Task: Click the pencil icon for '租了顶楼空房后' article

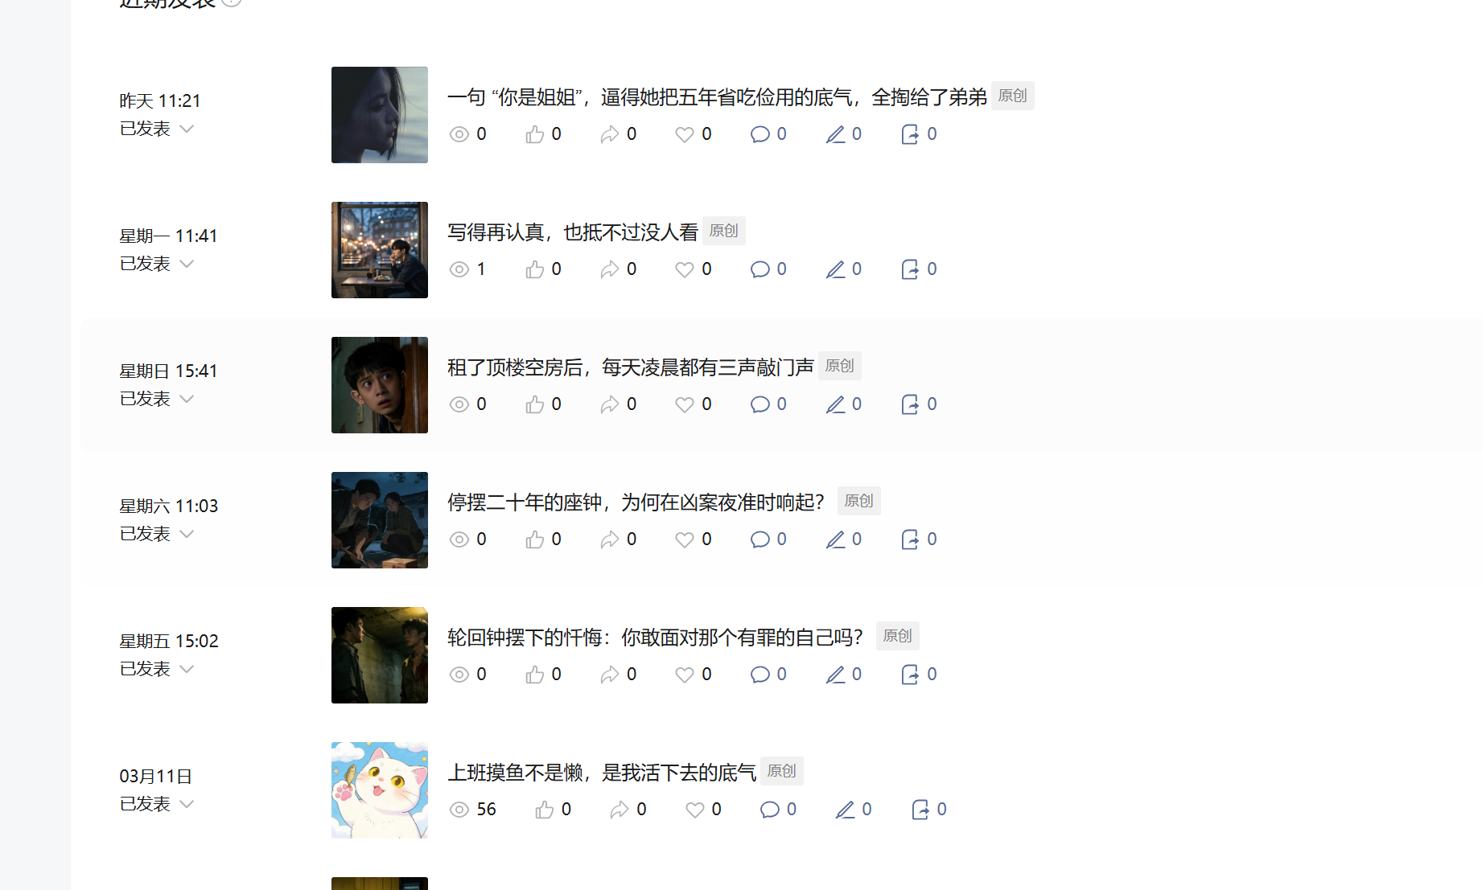Action: (x=835, y=404)
